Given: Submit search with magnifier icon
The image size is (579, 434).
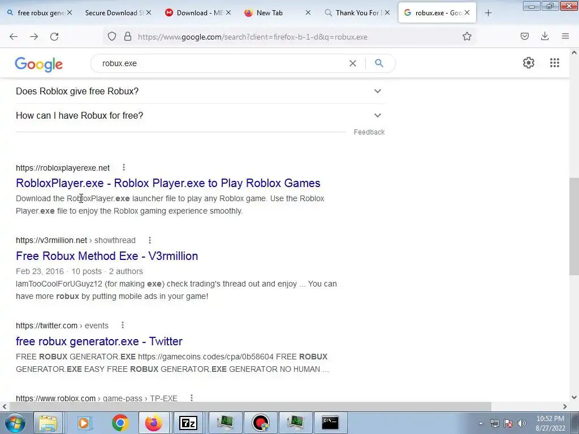Looking at the screenshot, I should (x=379, y=63).
